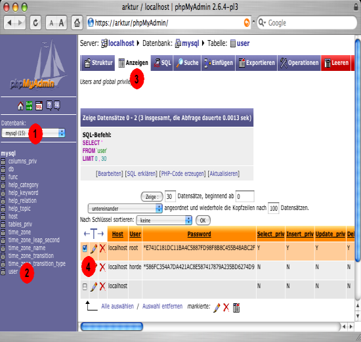Open the Exportieren tab

coord(256,62)
